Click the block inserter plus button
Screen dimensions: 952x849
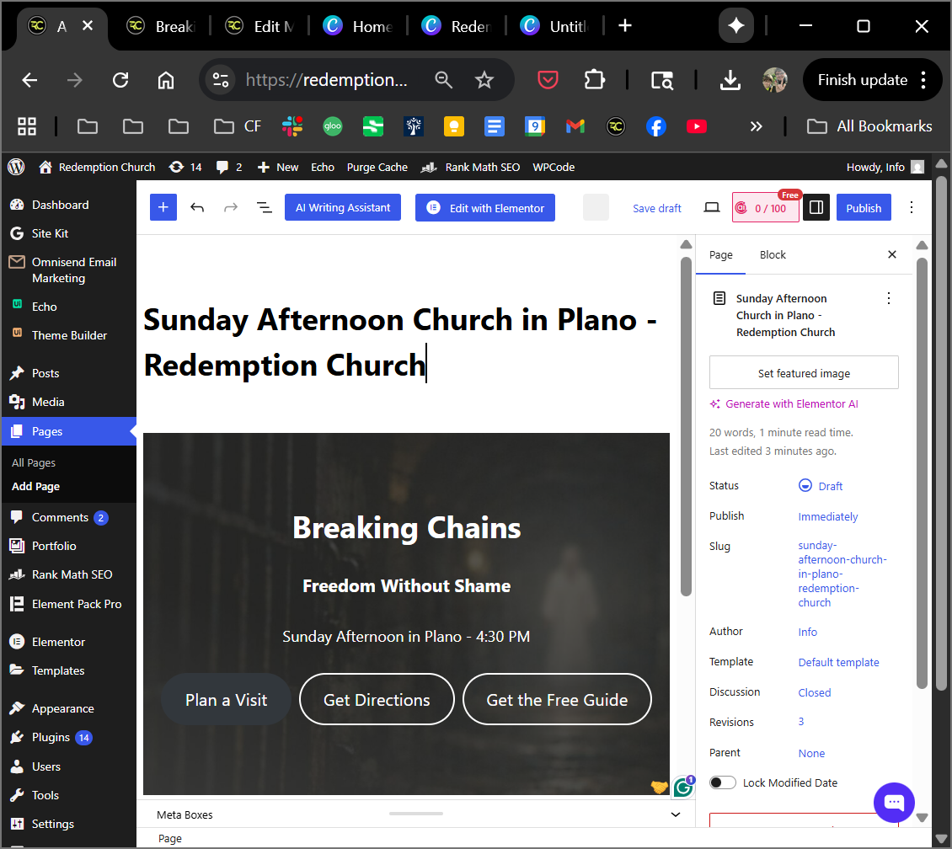click(163, 208)
